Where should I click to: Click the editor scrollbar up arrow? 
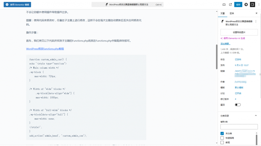tap(217, 11)
